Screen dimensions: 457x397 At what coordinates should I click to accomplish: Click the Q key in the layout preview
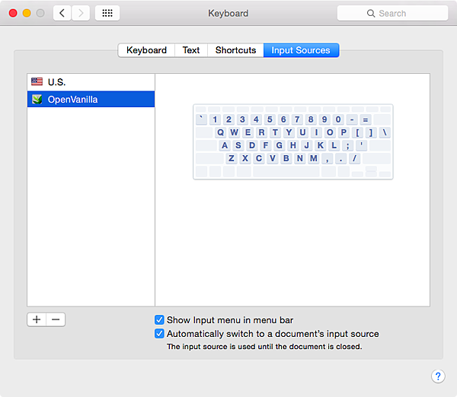click(221, 132)
